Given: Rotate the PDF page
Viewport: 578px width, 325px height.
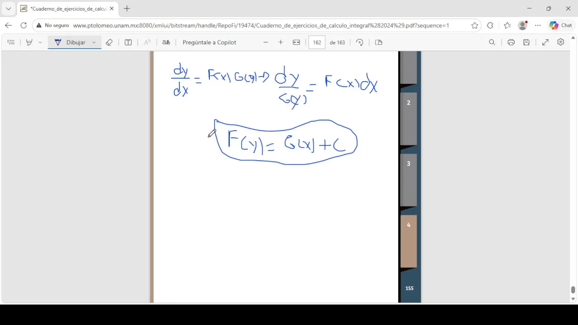Looking at the screenshot, I should 359,42.
